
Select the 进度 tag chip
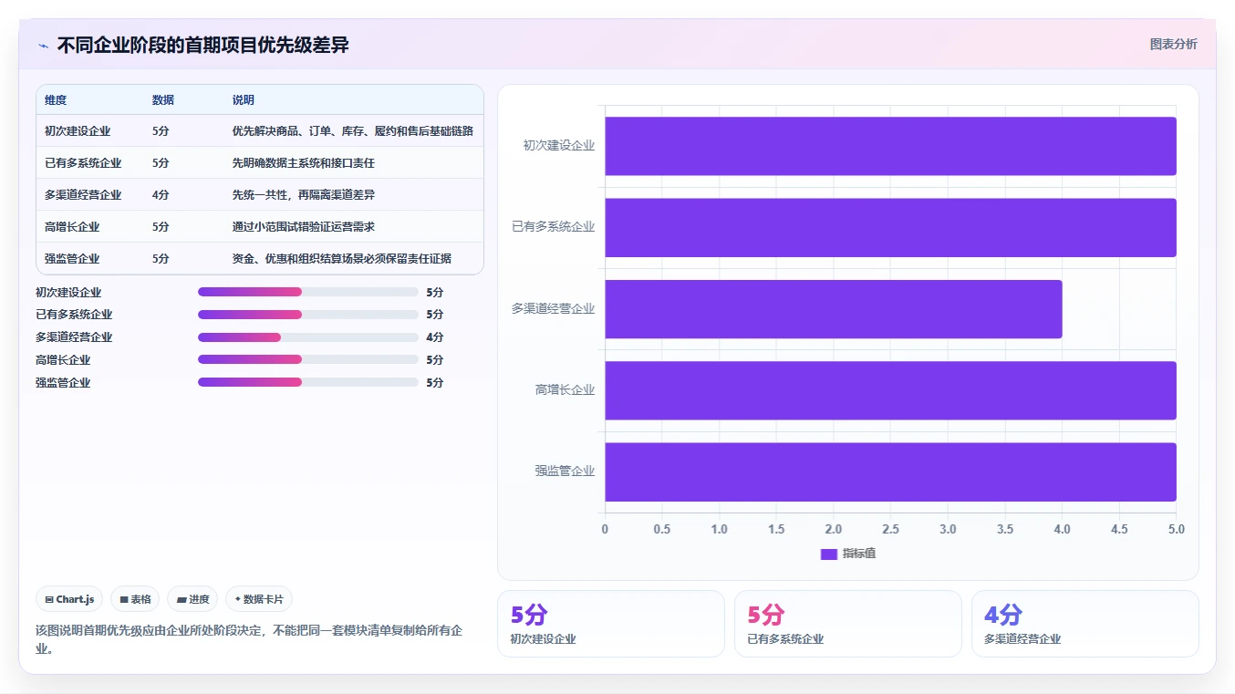point(192,599)
